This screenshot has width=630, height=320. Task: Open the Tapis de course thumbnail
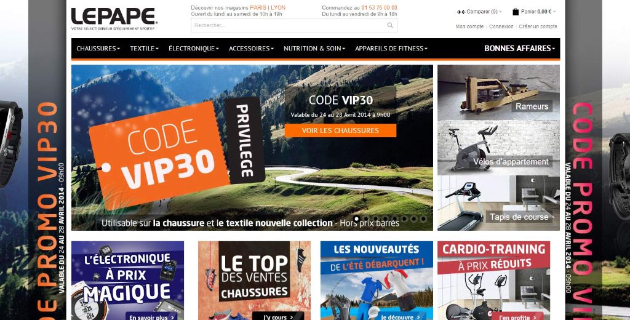(x=498, y=203)
